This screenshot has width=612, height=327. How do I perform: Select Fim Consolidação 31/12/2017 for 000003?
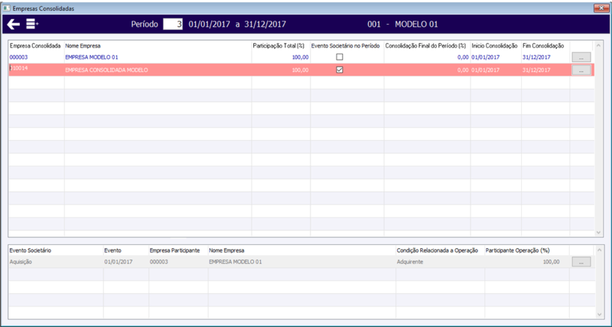[x=536, y=57]
